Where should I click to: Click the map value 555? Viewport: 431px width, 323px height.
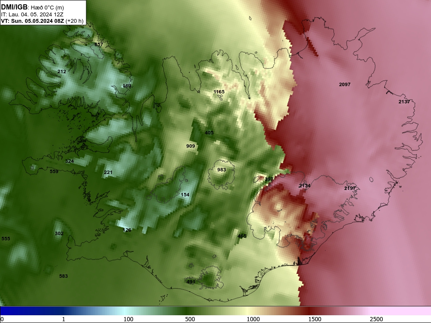(x=6, y=239)
